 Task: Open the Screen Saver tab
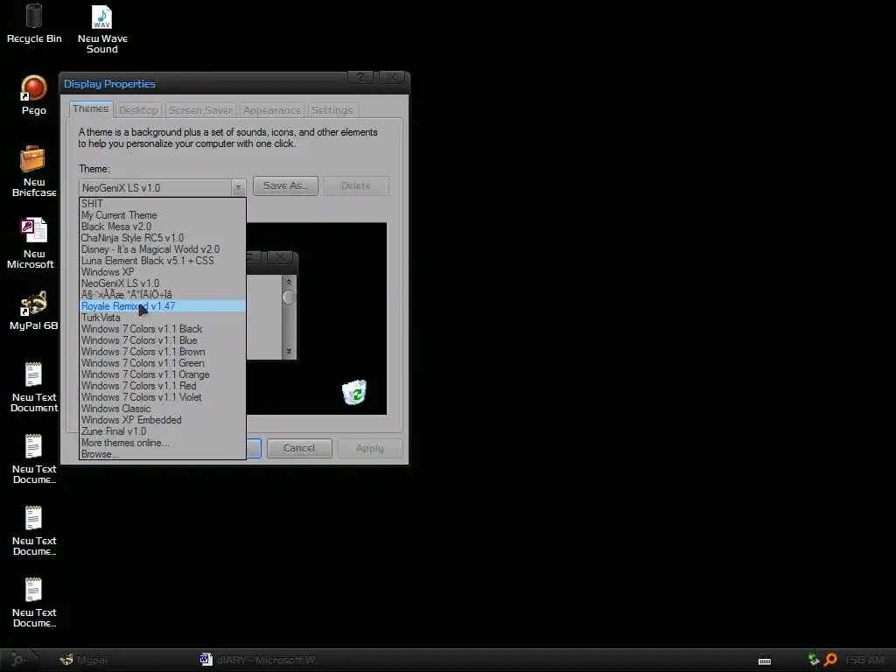200,110
